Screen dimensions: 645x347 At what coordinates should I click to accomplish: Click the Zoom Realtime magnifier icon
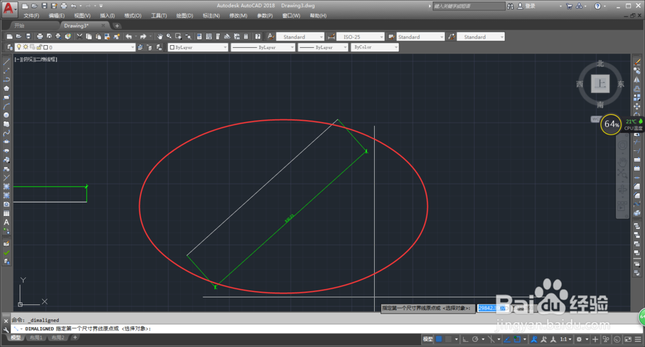[169, 37]
